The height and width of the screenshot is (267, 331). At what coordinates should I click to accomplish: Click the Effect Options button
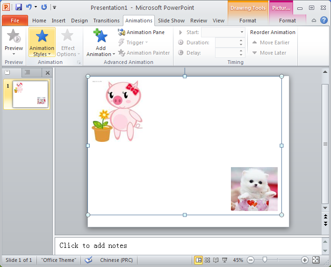[68, 42]
